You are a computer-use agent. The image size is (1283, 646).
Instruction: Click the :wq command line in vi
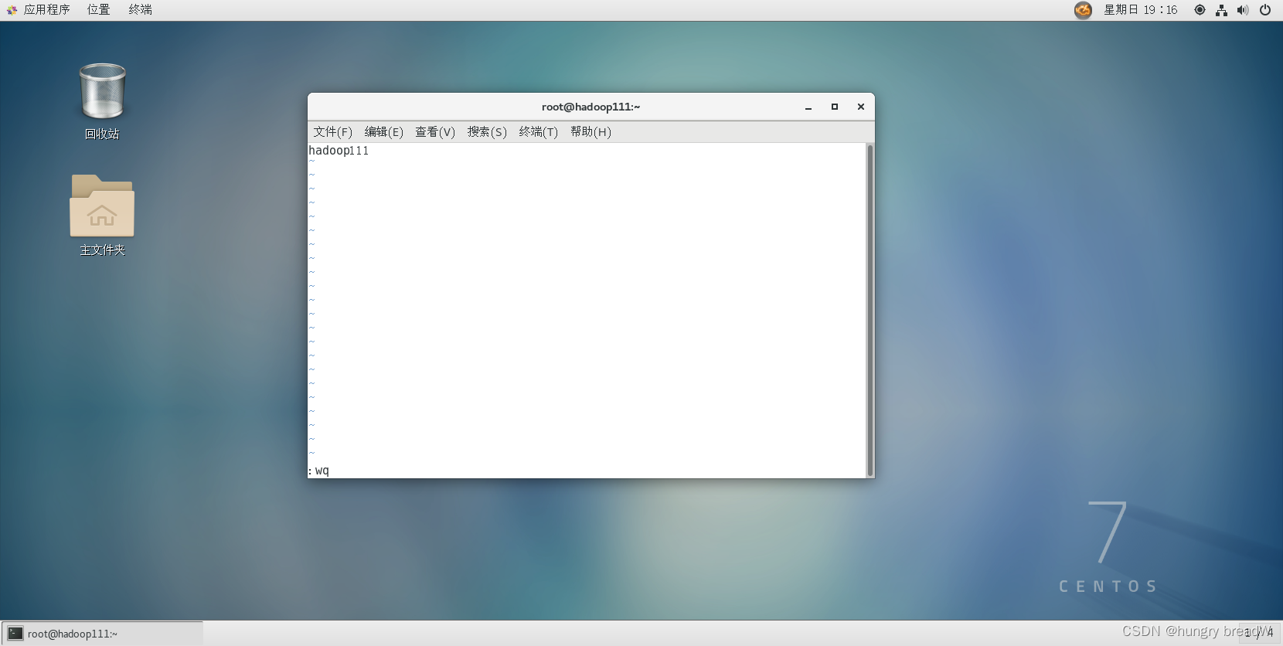click(x=319, y=471)
